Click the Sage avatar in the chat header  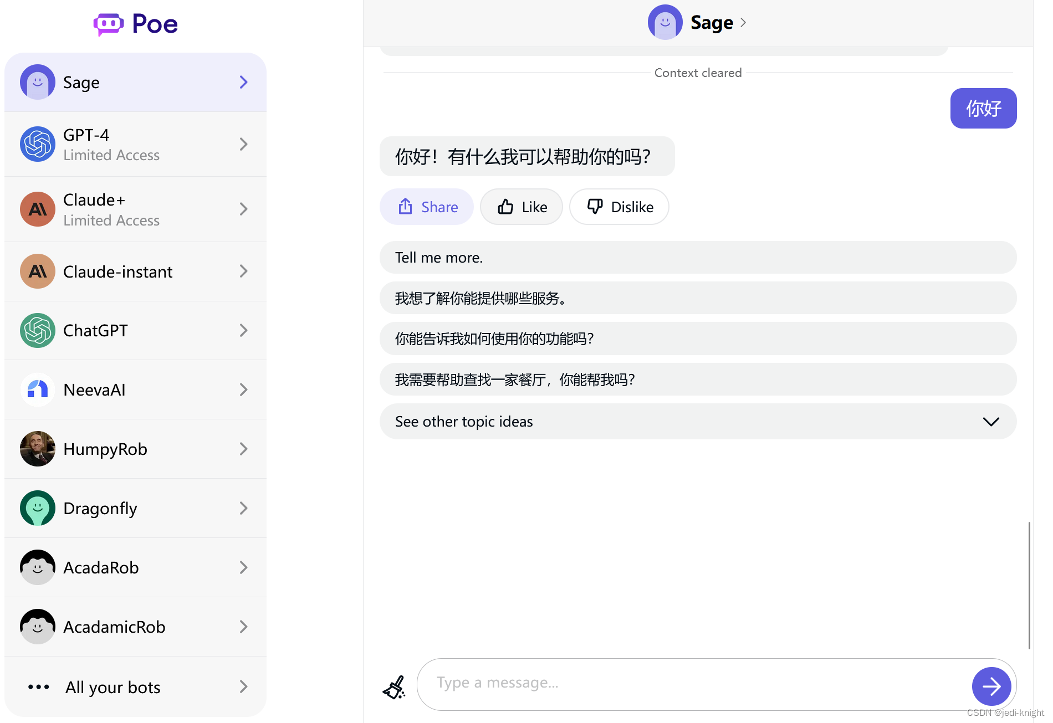(665, 22)
